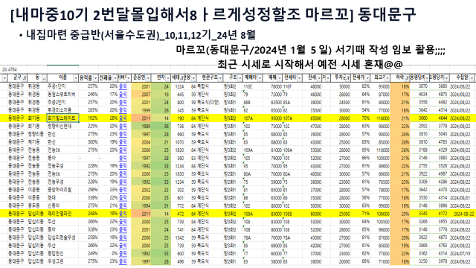Select the 래미안엘파인 name cell
The image size is (476, 268).
[x=62, y=214]
